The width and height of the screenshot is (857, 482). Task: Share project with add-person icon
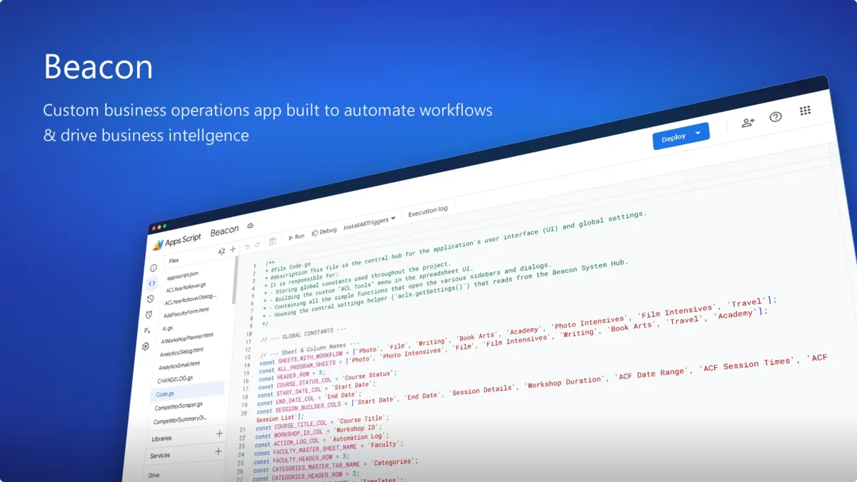pyautogui.click(x=748, y=122)
